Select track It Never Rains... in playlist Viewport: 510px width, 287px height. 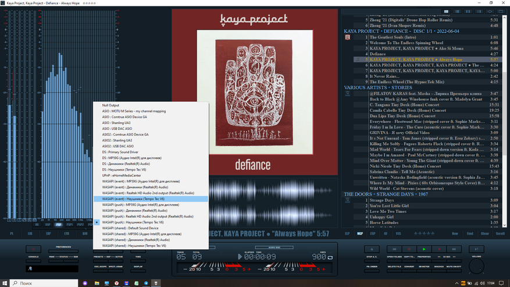click(x=427, y=76)
